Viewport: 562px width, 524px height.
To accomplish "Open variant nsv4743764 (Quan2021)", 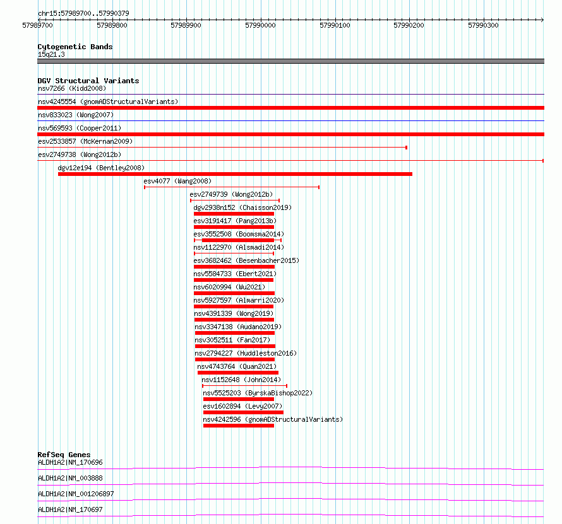I will (x=237, y=366).
